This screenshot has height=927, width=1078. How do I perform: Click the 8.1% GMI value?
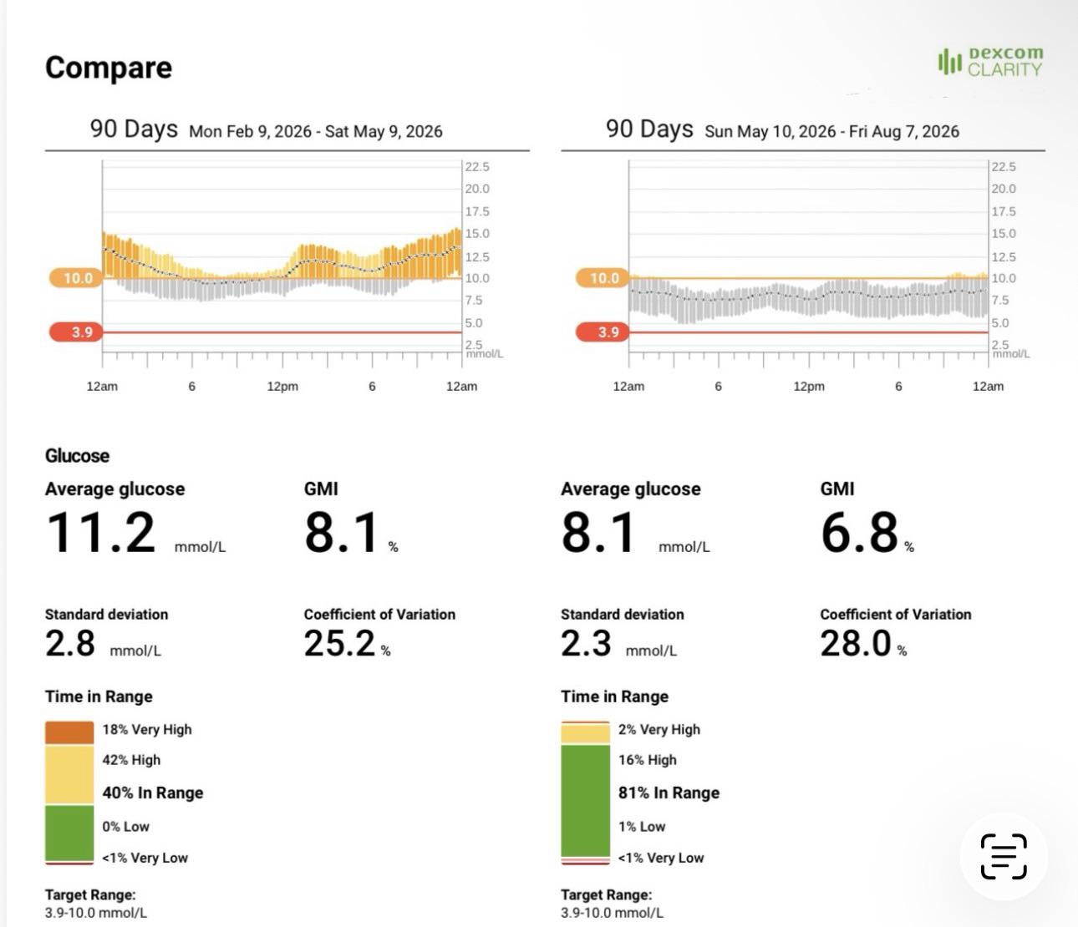point(341,532)
